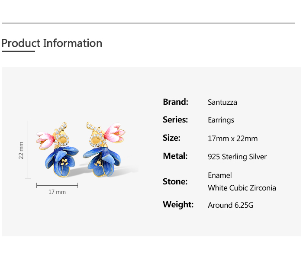This screenshot has width=303, height=258.
Task: Click the 925 Sterling Silver text
Action: click(237, 157)
